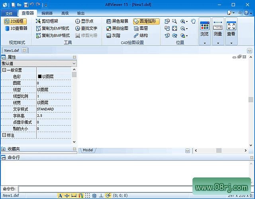Open the help question mark icon

coord(246,13)
